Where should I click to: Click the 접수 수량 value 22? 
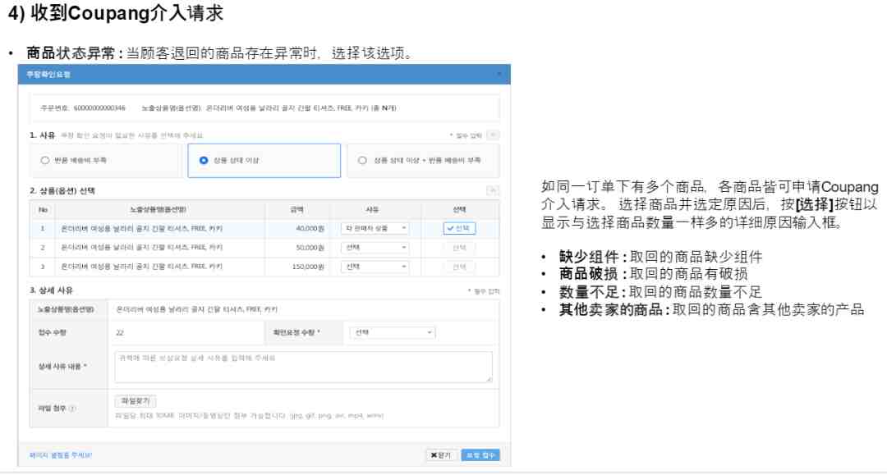(120, 333)
